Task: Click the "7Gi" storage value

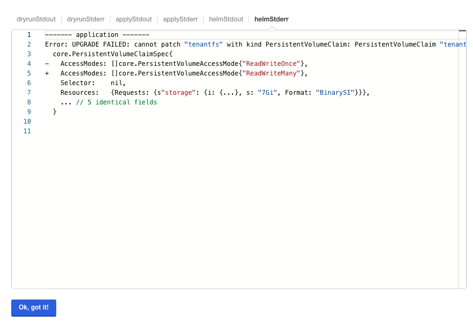Action: pyautogui.click(x=267, y=93)
